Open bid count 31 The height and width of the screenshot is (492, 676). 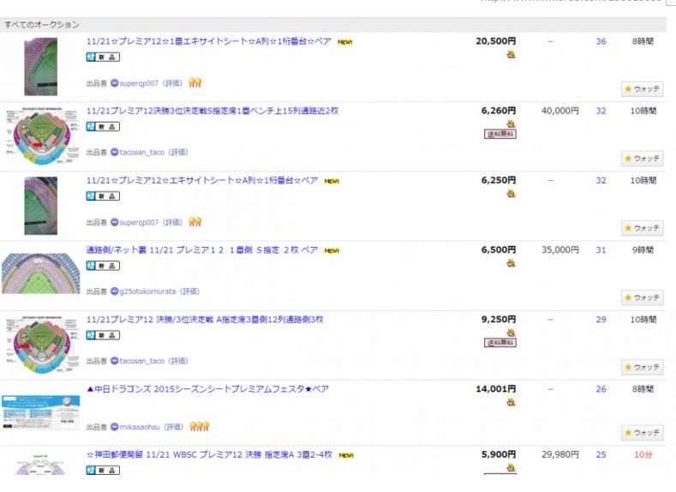pos(601,250)
